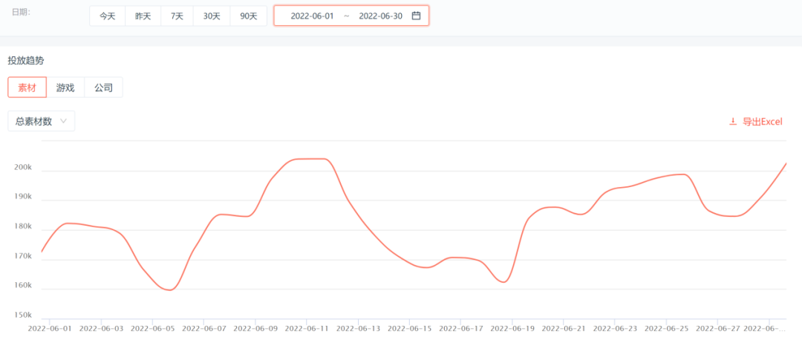Select the 今天 date filter

pos(108,16)
